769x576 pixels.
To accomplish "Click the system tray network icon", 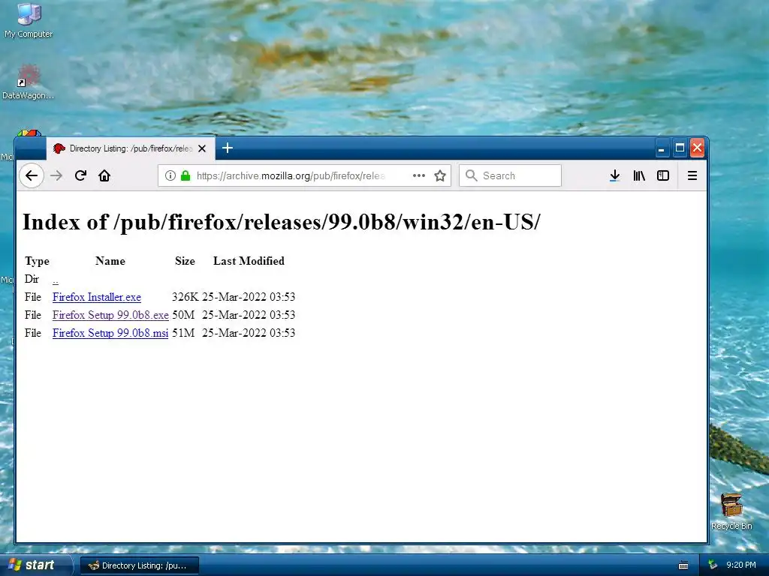I will click(713, 565).
